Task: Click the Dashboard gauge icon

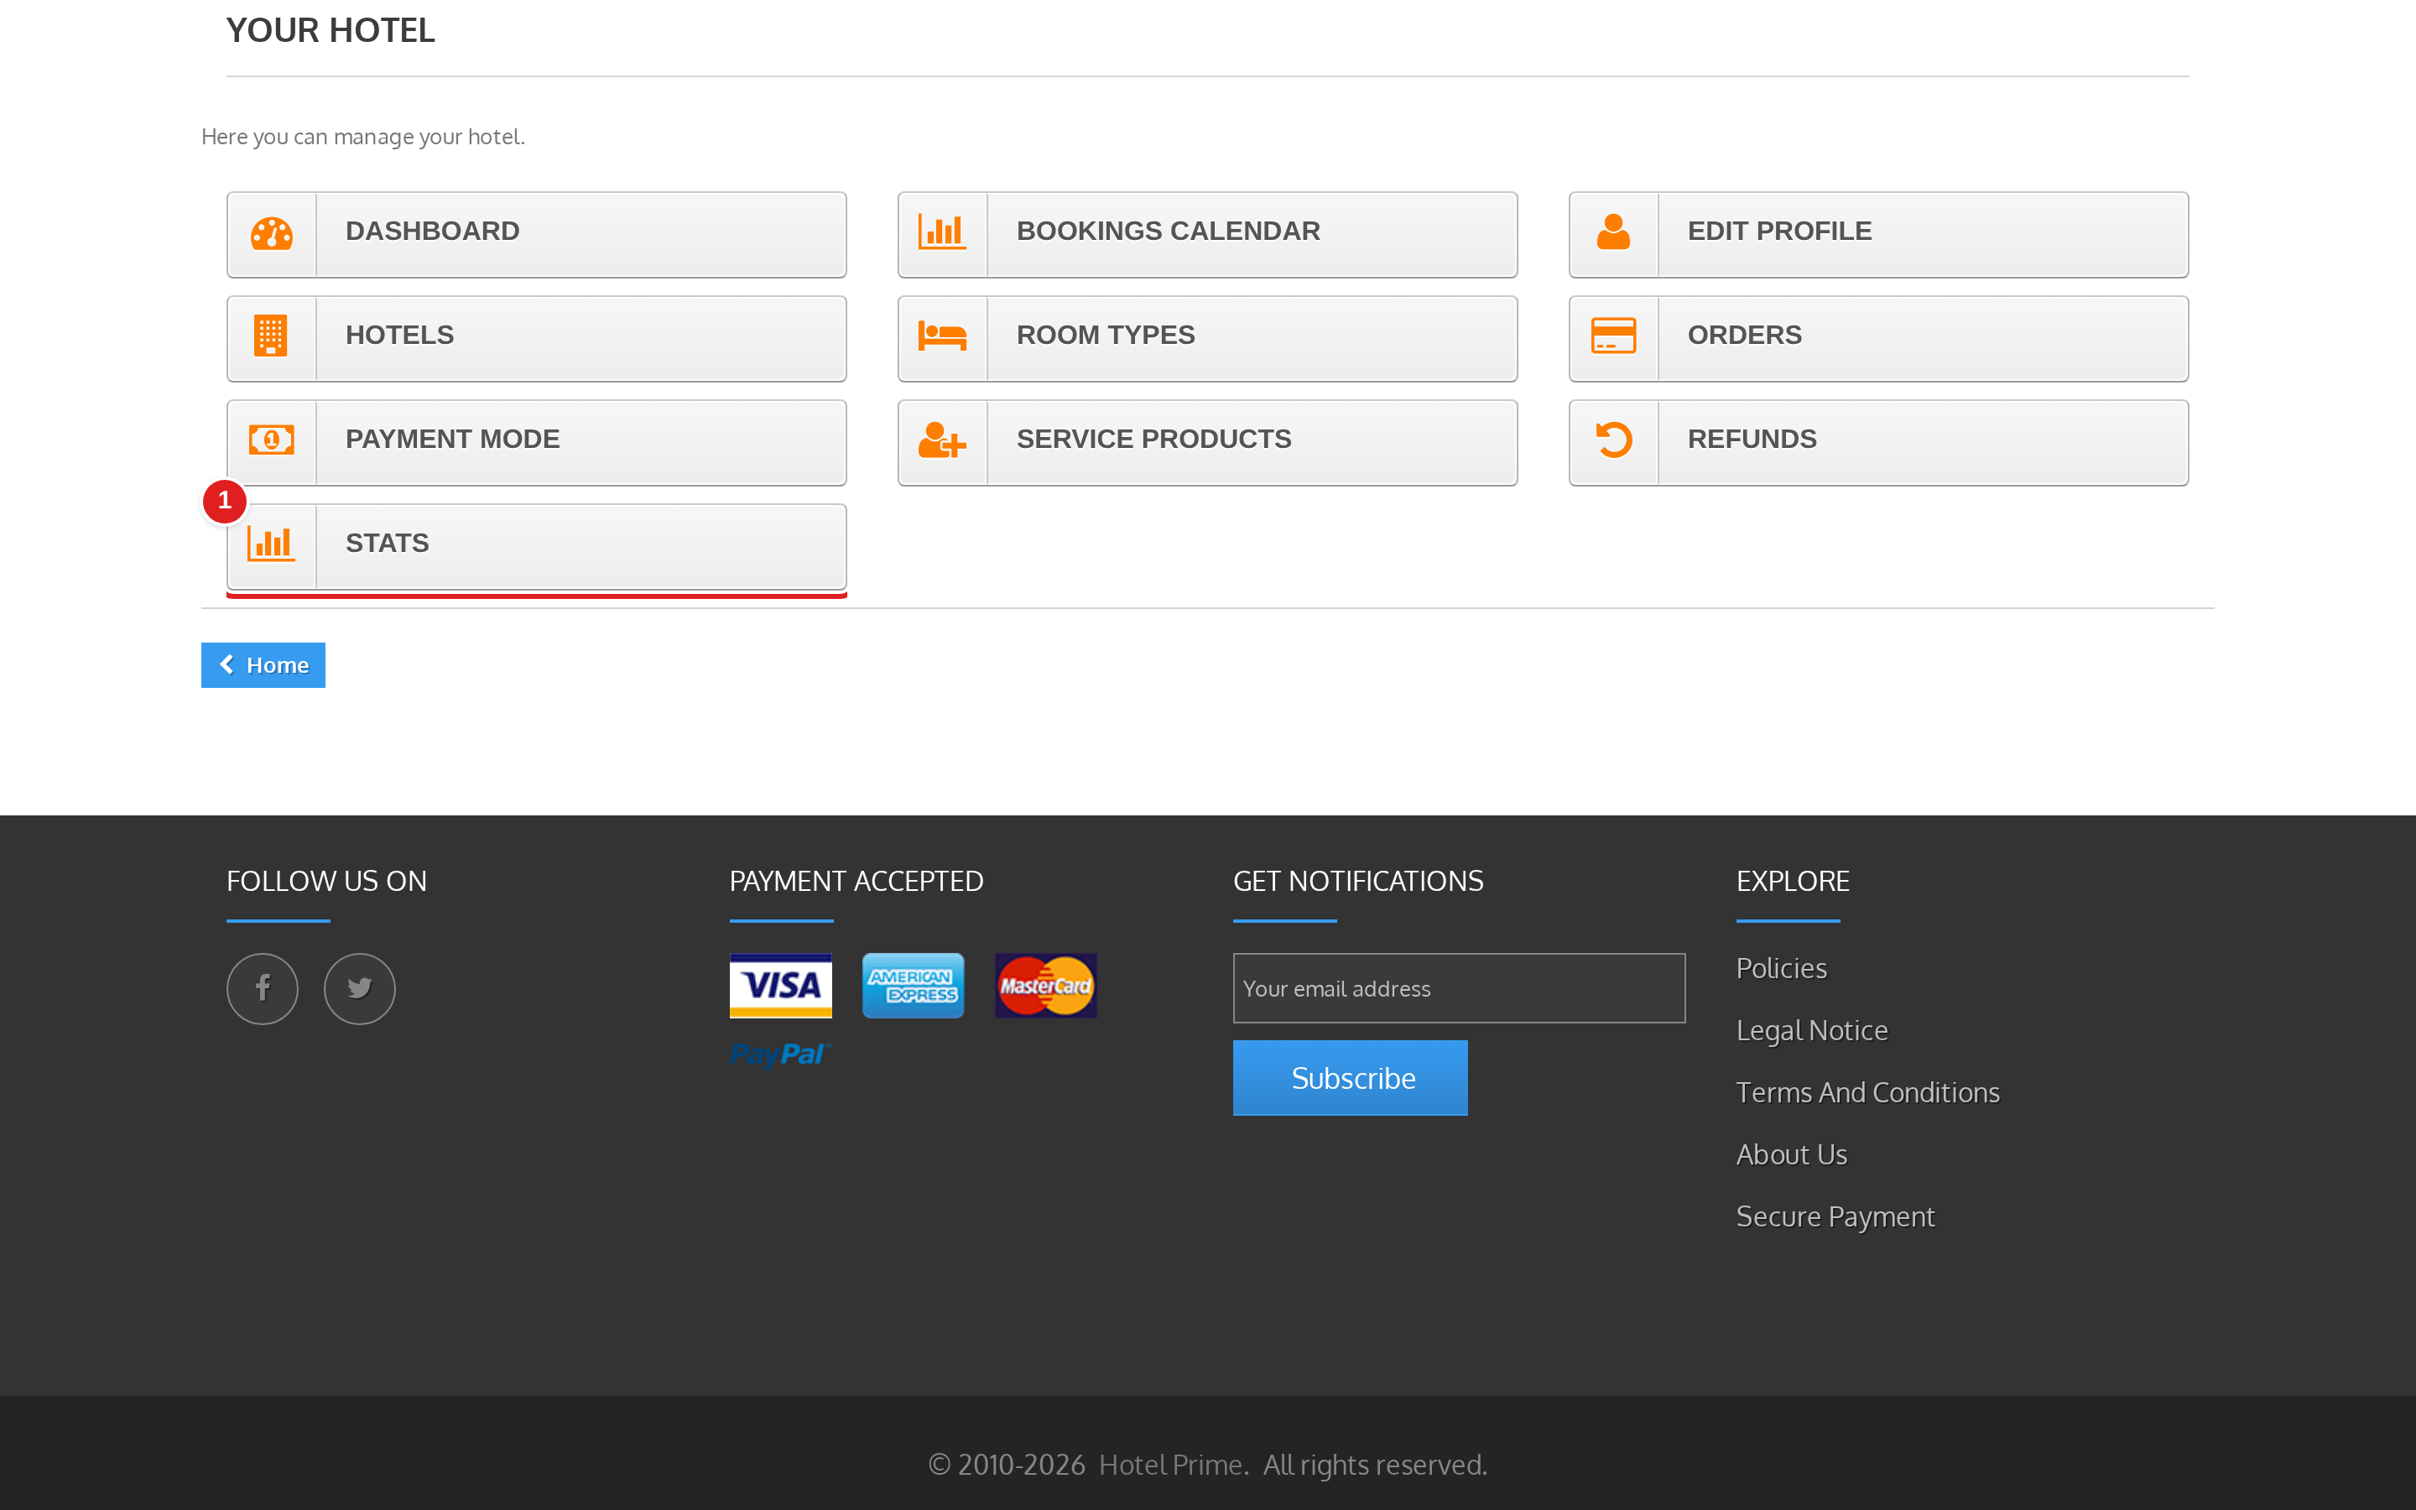Action: pyautogui.click(x=272, y=232)
